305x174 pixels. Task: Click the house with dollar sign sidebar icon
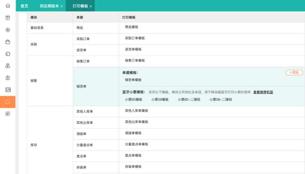(8, 30)
